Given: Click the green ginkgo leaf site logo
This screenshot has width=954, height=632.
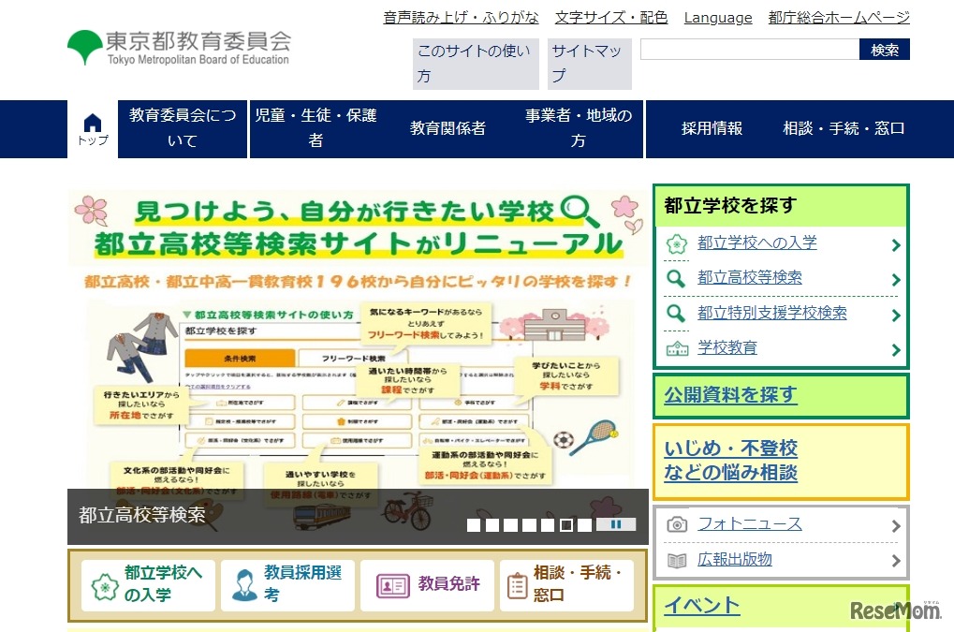Looking at the screenshot, I should 84,47.
